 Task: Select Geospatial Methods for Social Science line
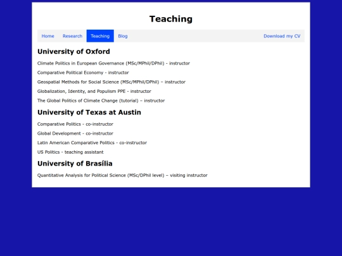tap(111, 82)
